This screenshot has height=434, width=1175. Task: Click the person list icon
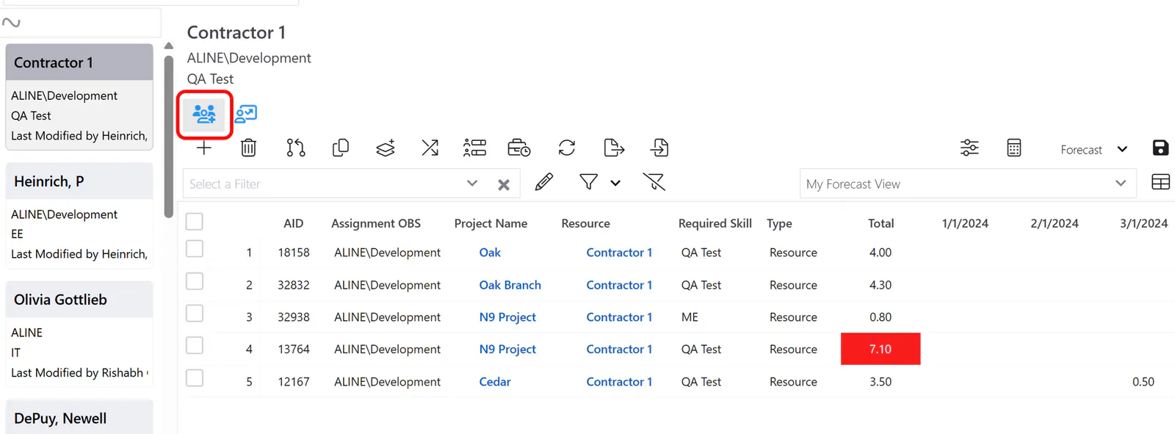(x=475, y=148)
